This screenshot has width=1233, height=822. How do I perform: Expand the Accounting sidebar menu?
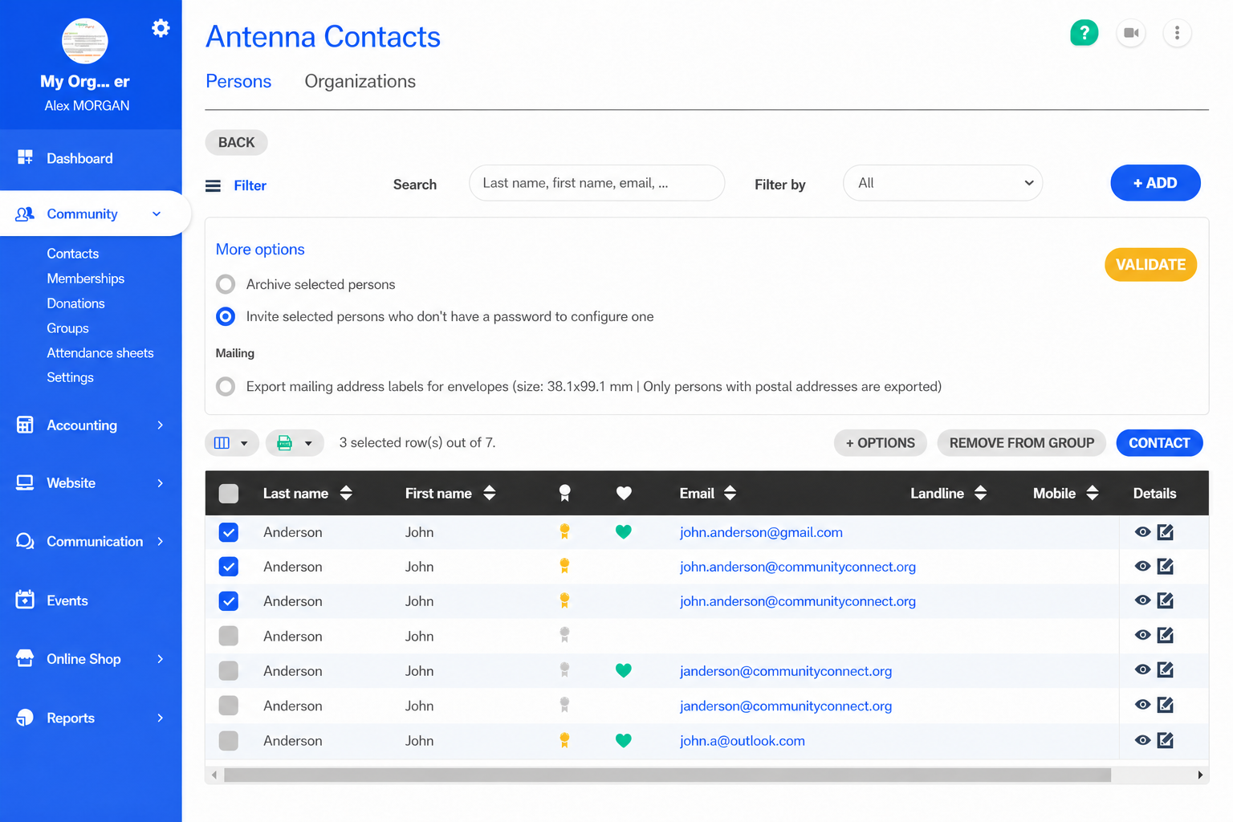91,425
